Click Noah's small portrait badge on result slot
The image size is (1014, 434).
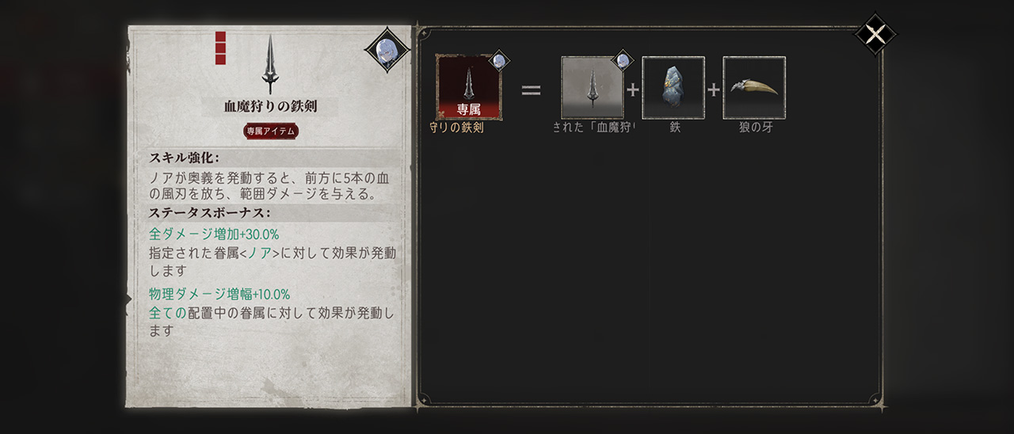pos(499,61)
